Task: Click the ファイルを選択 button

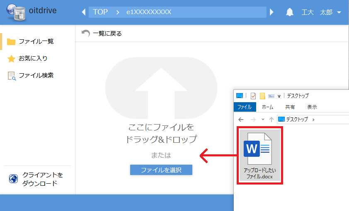Action: (161, 170)
